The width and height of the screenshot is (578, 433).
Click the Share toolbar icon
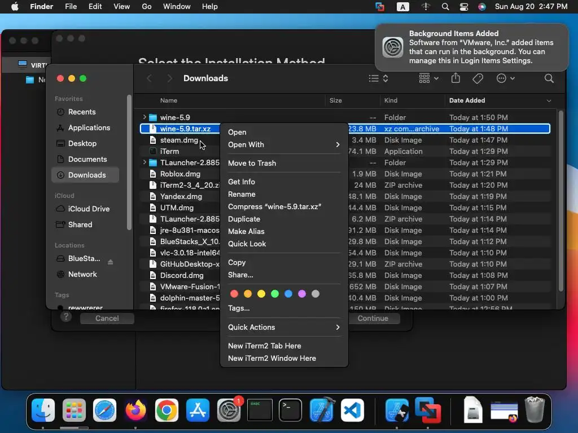tap(456, 78)
